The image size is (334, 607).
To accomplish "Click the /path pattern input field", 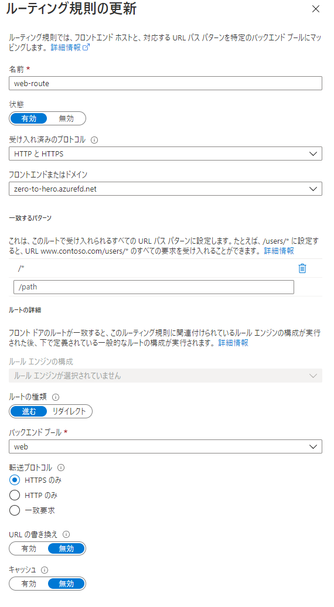I will coord(154,287).
